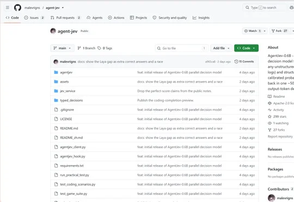View the 1 watching link
The image size is (294, 202).
coord(278,123)
